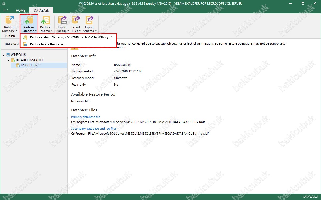This screenshot has width=321, height=200.
Task: Choose Restore state of Saturday 4/20/2019 to W16SQL16
Action: tap(68, 37)
